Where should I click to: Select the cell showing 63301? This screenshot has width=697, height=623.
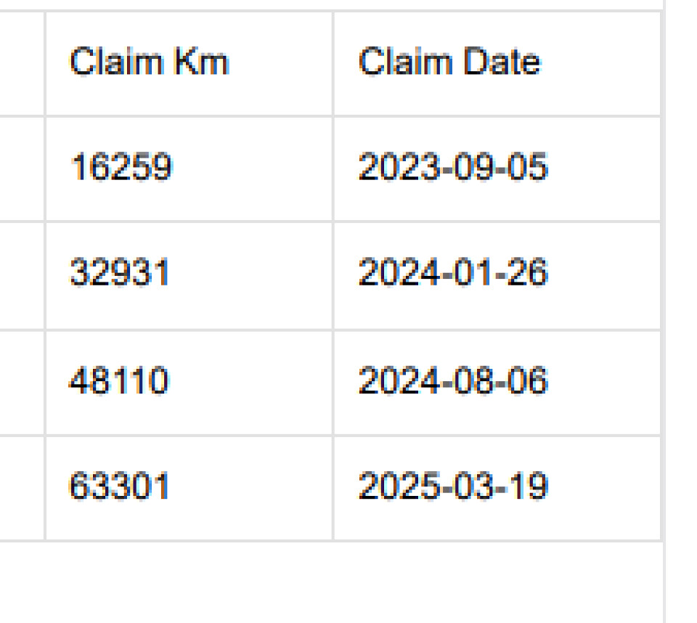118,486
